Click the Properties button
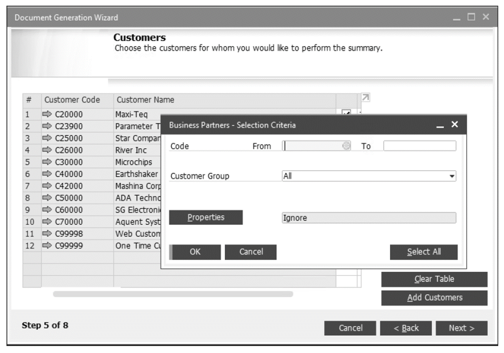The width and height of the screenshot is (504, 353). [206, 217]
